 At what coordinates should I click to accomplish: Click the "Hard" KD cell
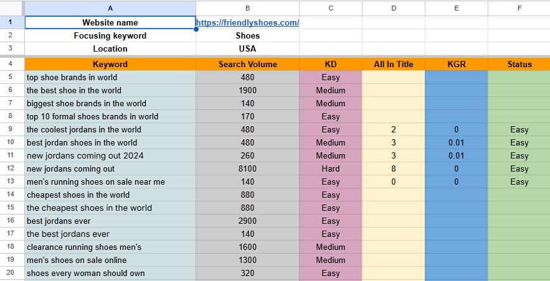331,168
